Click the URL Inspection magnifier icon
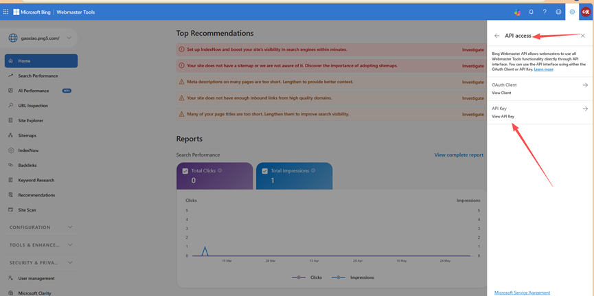Screen dimensions: 594x296 [x=10, y=105]
